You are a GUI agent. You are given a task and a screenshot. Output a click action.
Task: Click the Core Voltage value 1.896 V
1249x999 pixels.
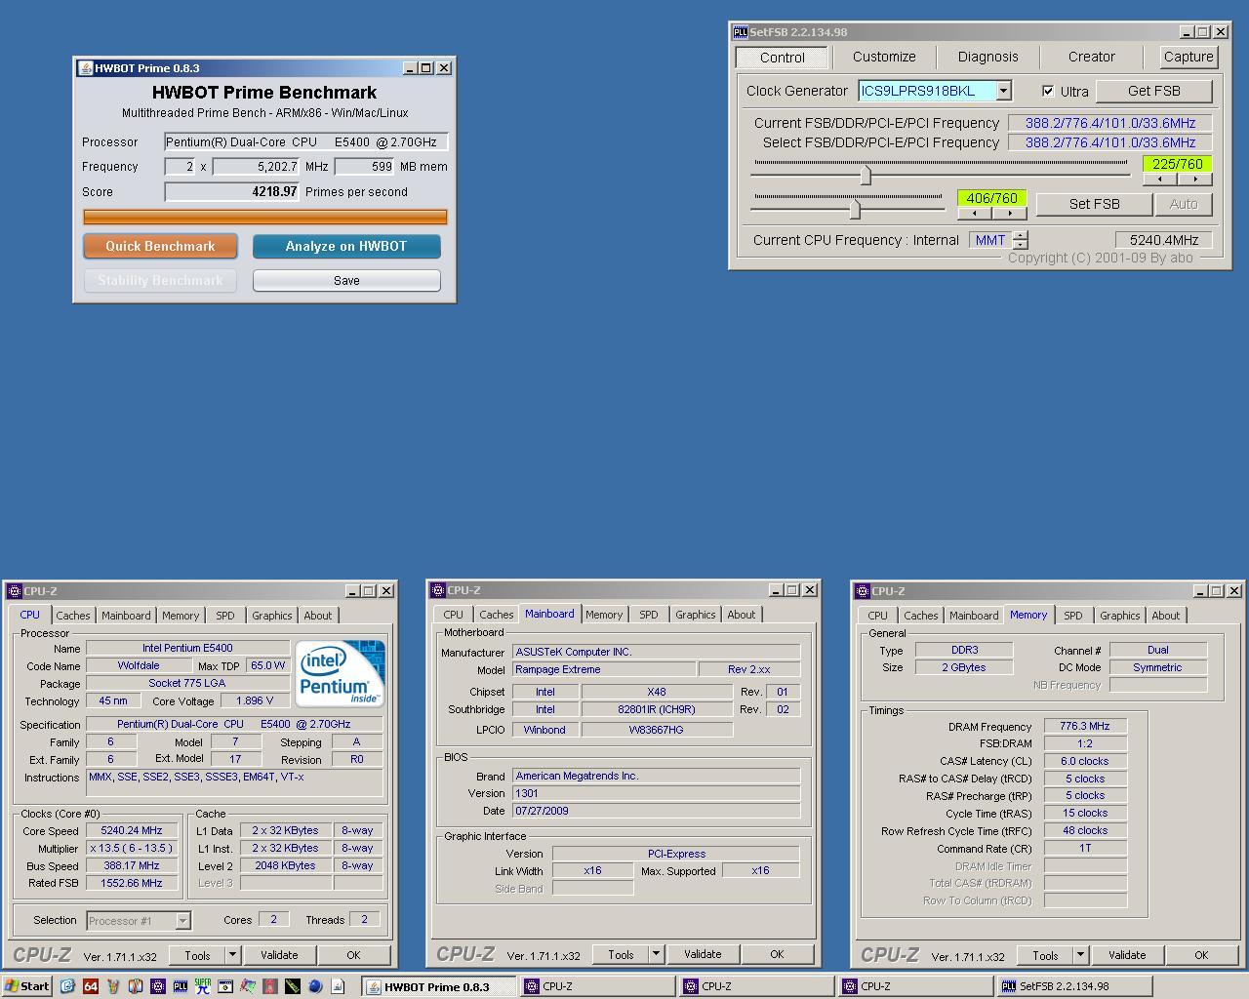(x=255, y=700)
